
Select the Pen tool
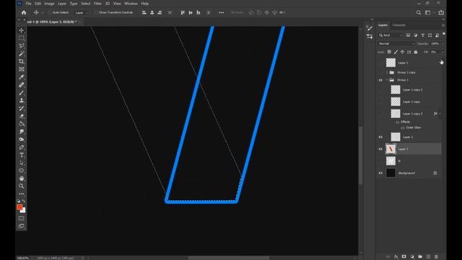point(22,147)
